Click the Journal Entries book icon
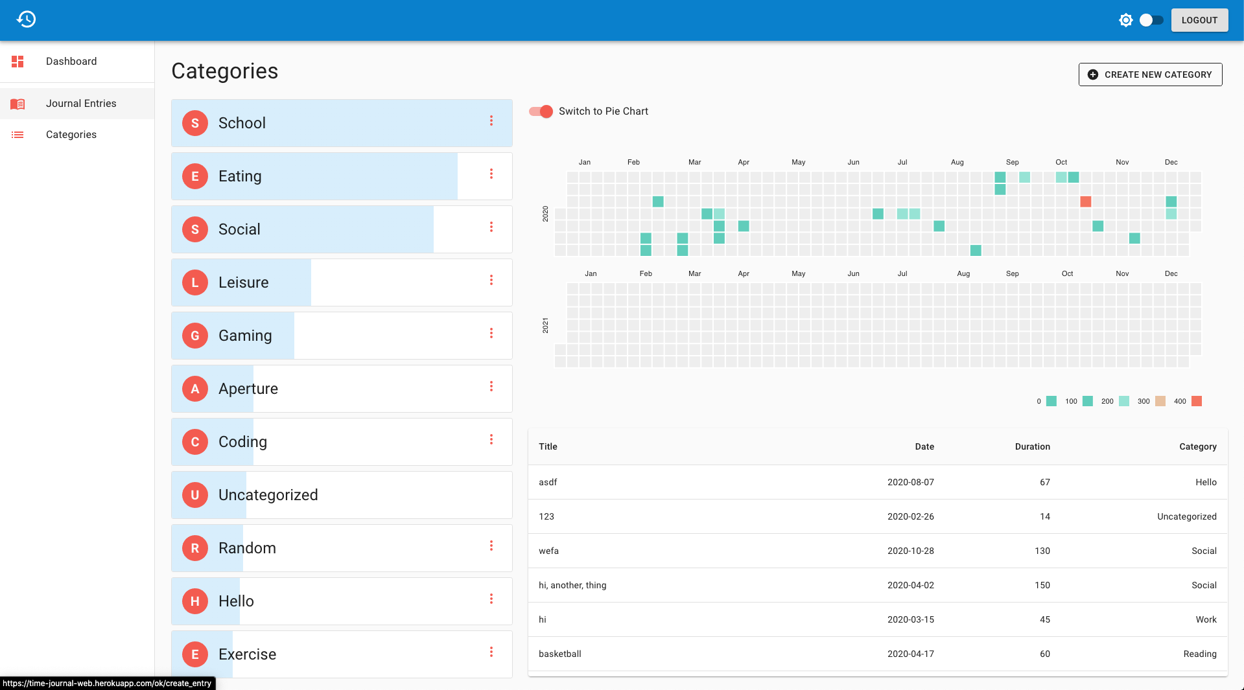The height and width of the screenshot is (690, 1244). point(18,104)
